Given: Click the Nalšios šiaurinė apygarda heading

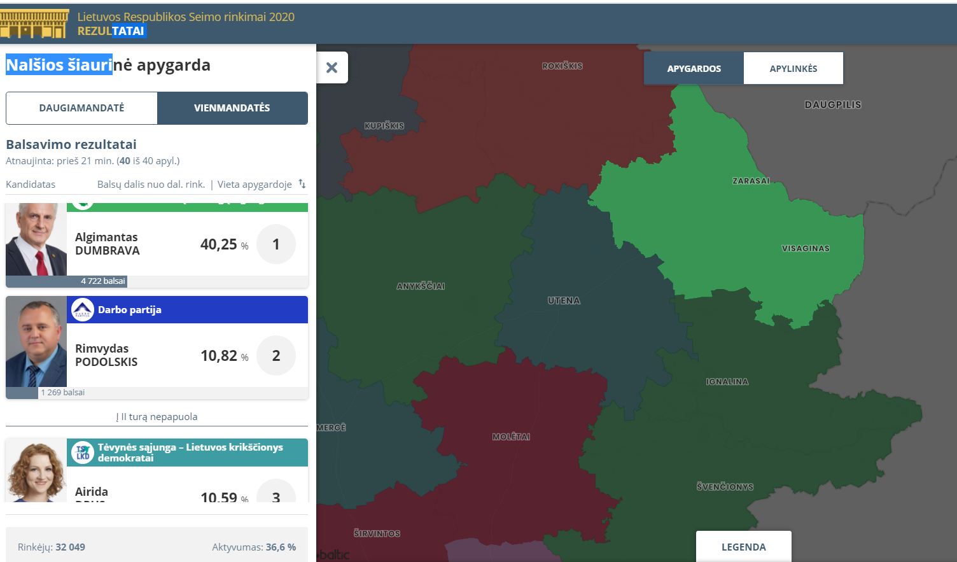Looking at the screenshot, I should tap(108, 65).
